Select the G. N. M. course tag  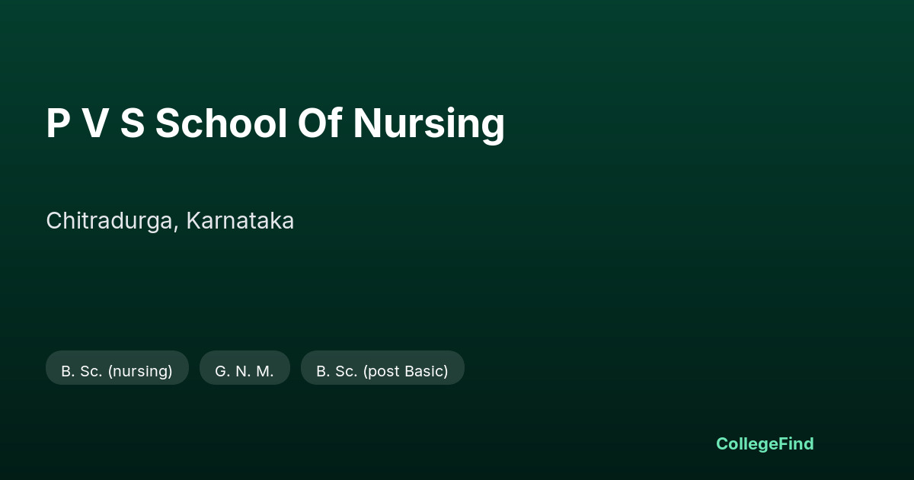pyautogui.click(x=244, y=368)
